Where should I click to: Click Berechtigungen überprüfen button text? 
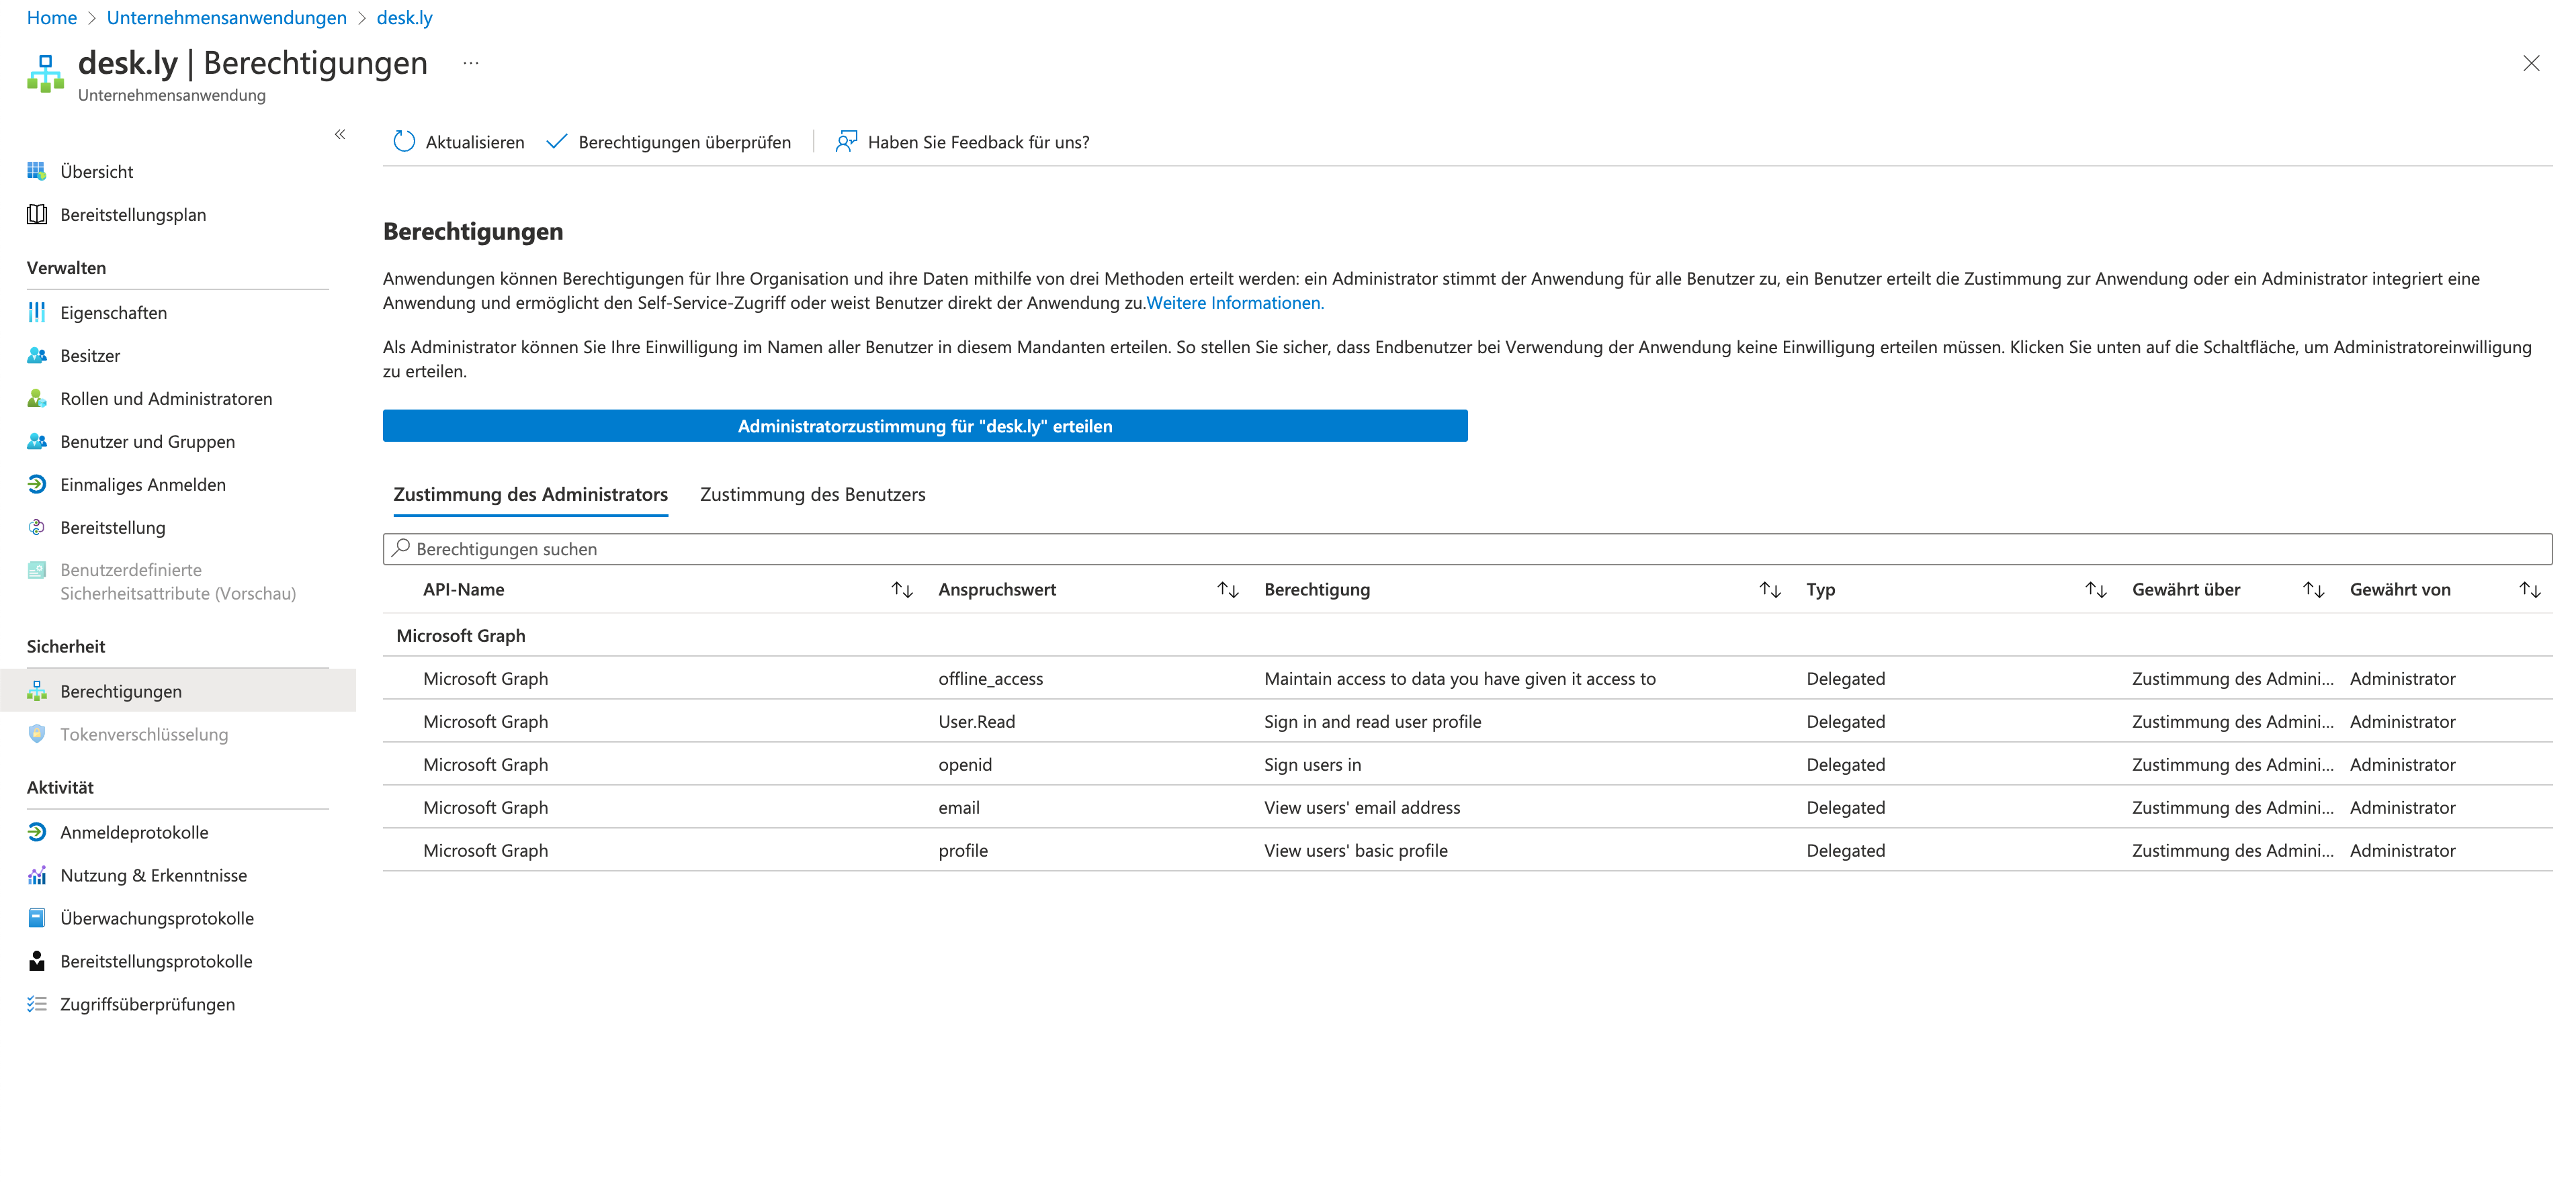(684, 142)
